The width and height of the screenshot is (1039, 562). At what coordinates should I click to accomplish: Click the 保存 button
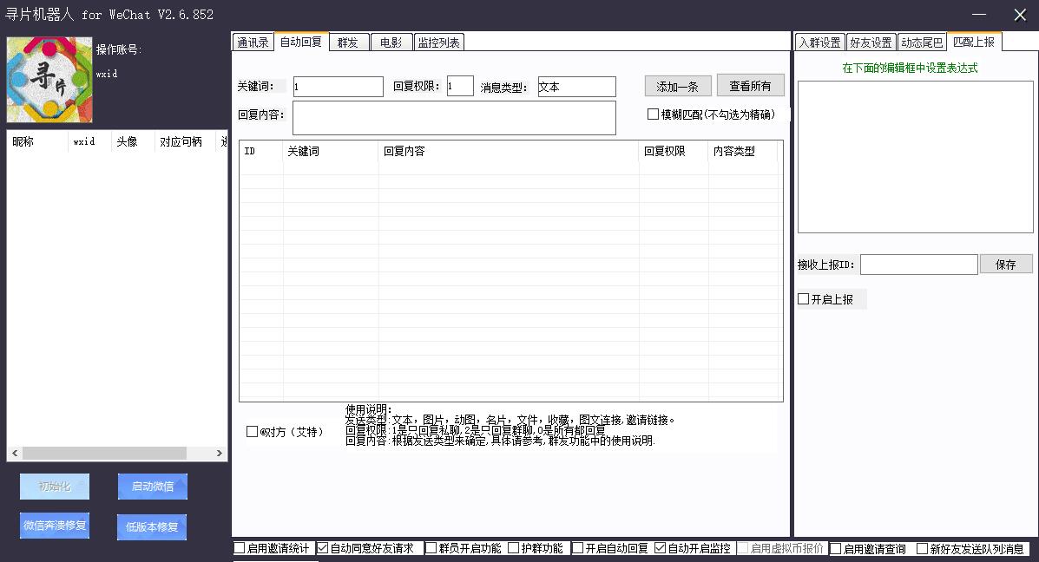click(1005, 265)
